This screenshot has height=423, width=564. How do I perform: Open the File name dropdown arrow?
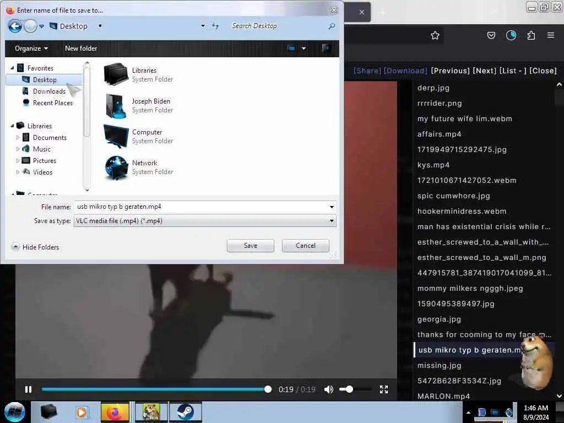332,207
